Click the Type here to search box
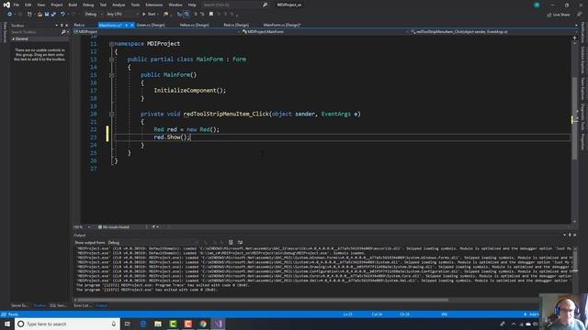 67,324
